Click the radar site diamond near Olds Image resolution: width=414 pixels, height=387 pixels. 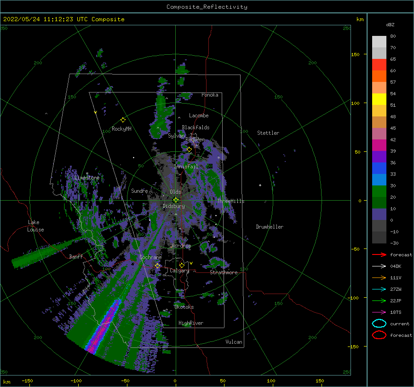pyautogui.click(x=176, y=200)
